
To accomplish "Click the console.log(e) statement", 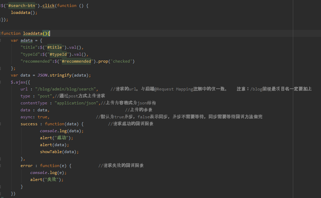I will pos(48,173).
